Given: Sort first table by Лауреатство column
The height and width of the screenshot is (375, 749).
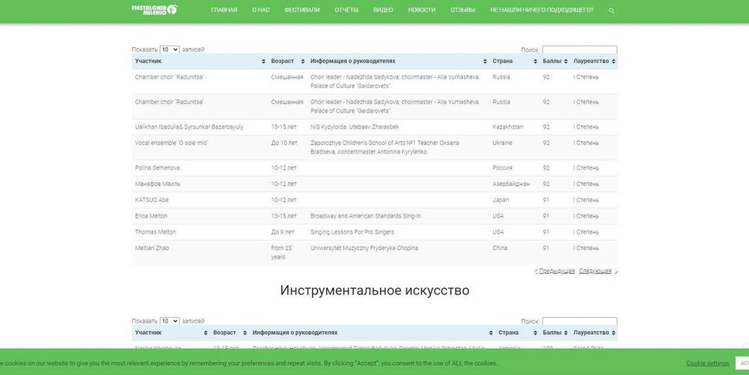Looking at the screenshot, I should [594, 61].
